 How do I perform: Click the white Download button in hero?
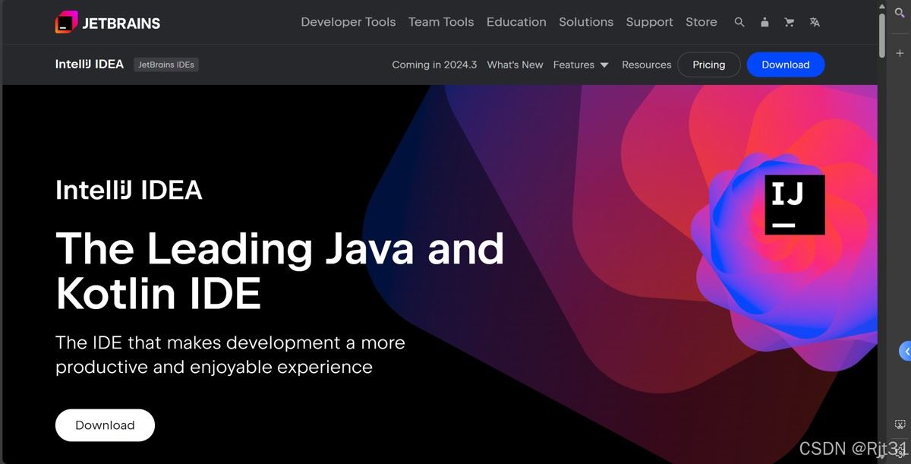pyautogui.click(x=105, y=425)
